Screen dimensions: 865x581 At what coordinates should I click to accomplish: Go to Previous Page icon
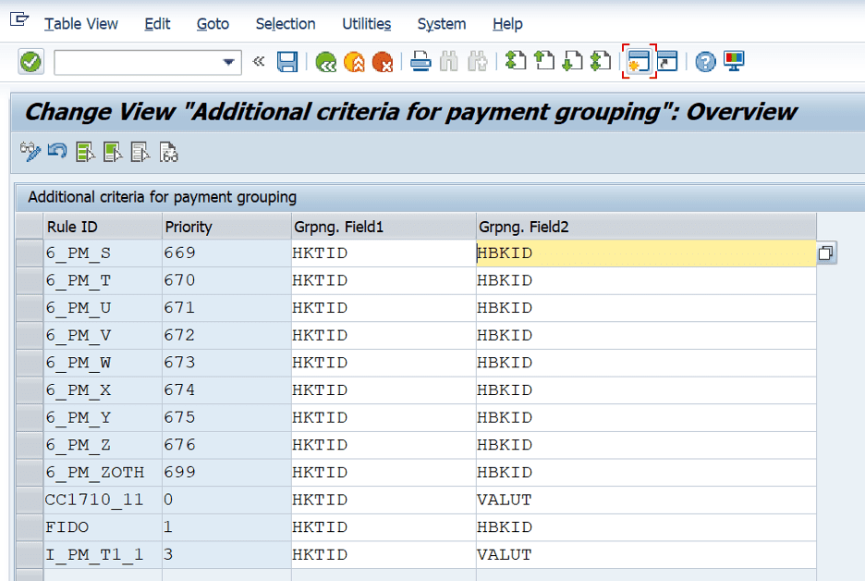pyautogui.click(x=544, y=61)
